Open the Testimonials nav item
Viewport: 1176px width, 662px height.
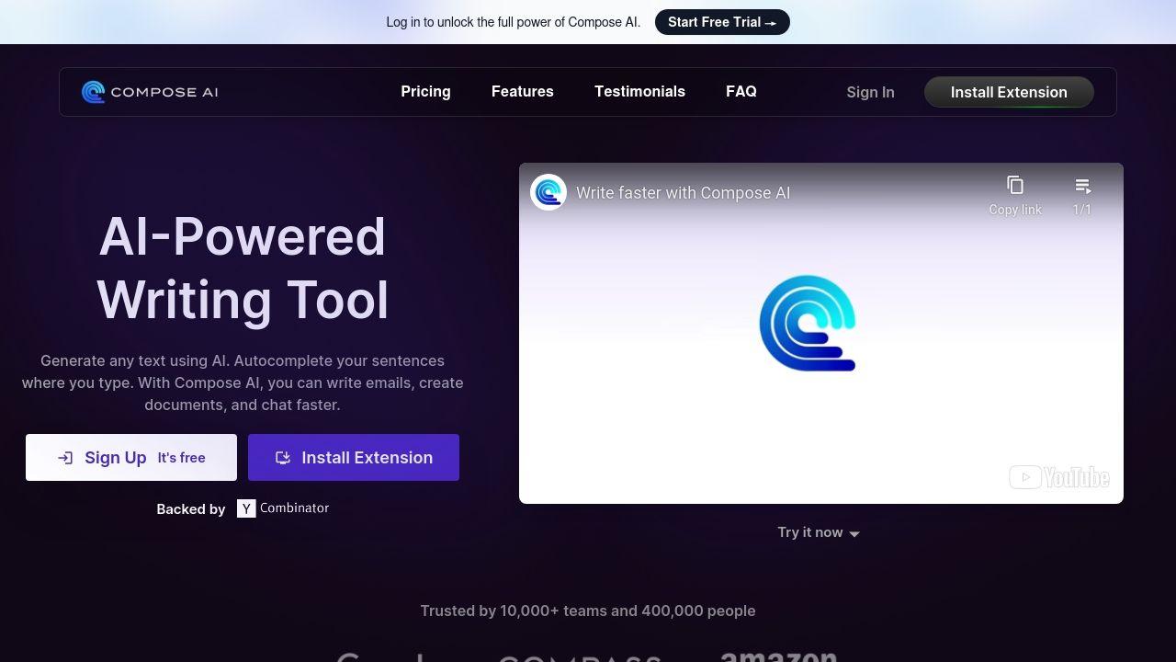tap(639, 92)
